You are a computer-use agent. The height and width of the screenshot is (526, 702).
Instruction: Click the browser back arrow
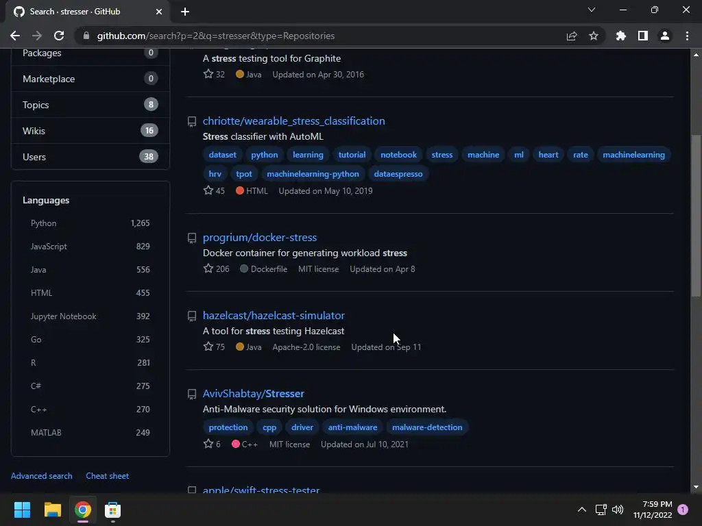(x=15, y=36)
